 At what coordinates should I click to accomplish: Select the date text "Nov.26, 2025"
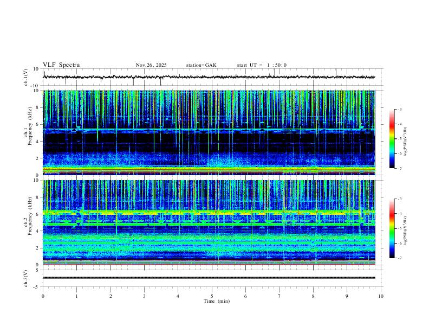[x=151, y=65]
